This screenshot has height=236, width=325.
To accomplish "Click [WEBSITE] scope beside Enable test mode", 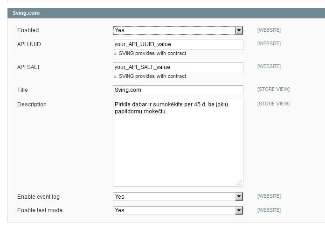I will 269,210.
